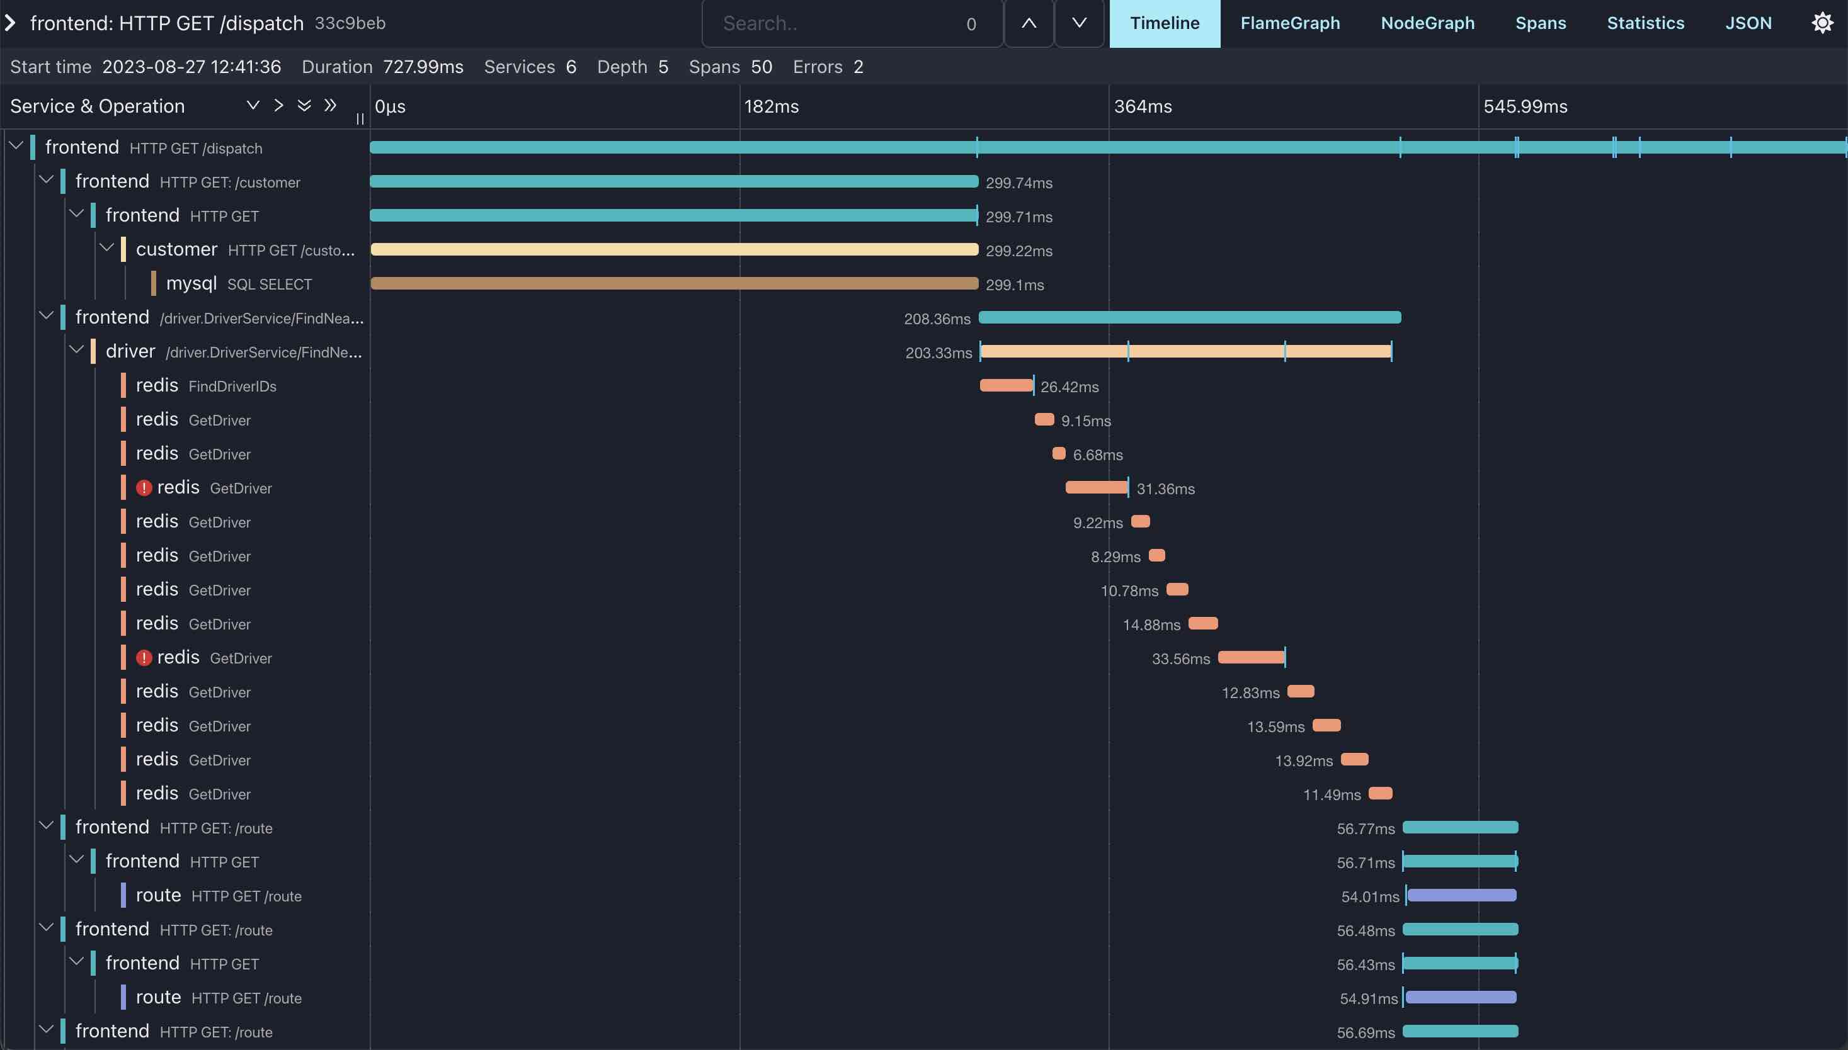The image size is (1848, 1050).
Task: Toggle theme with the sun icon
Action: [1822, 23]
